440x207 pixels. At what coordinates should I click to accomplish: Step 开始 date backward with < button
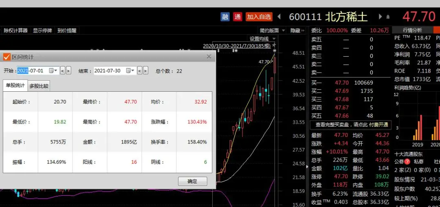63,70
